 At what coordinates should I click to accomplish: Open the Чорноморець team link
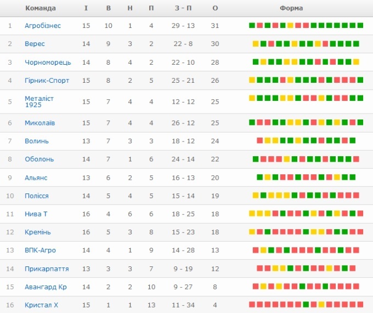point(44,62)
